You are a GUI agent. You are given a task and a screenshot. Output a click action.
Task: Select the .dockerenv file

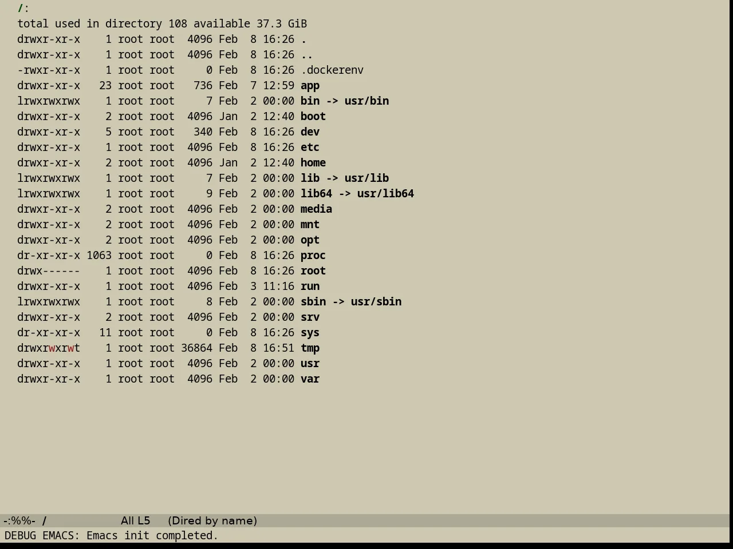(x=332, y=70)
